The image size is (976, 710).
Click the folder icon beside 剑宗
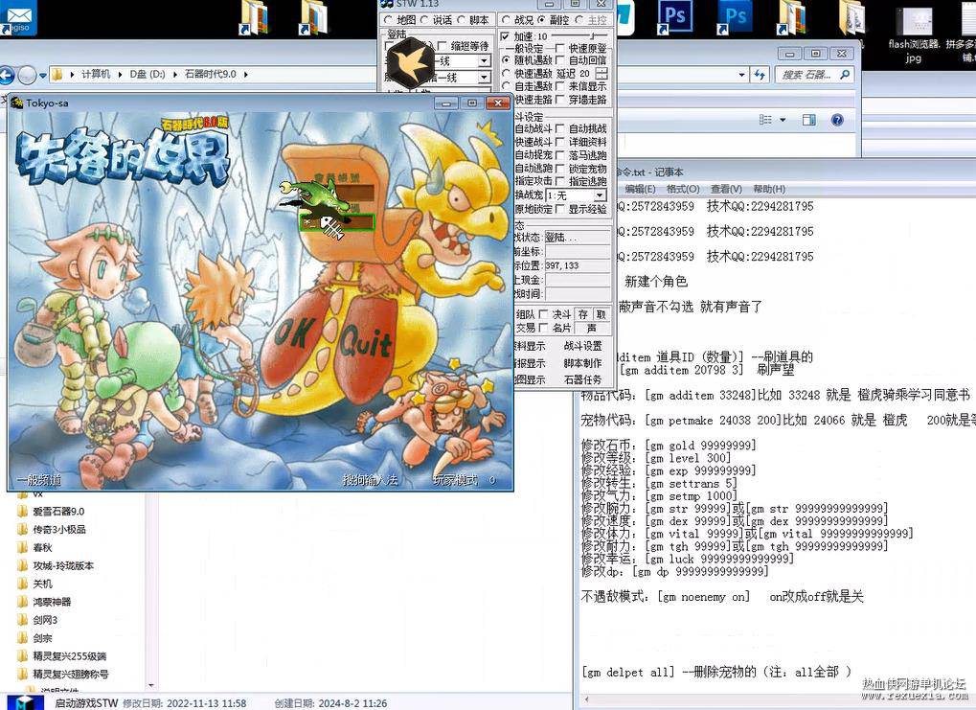point(23,638)
